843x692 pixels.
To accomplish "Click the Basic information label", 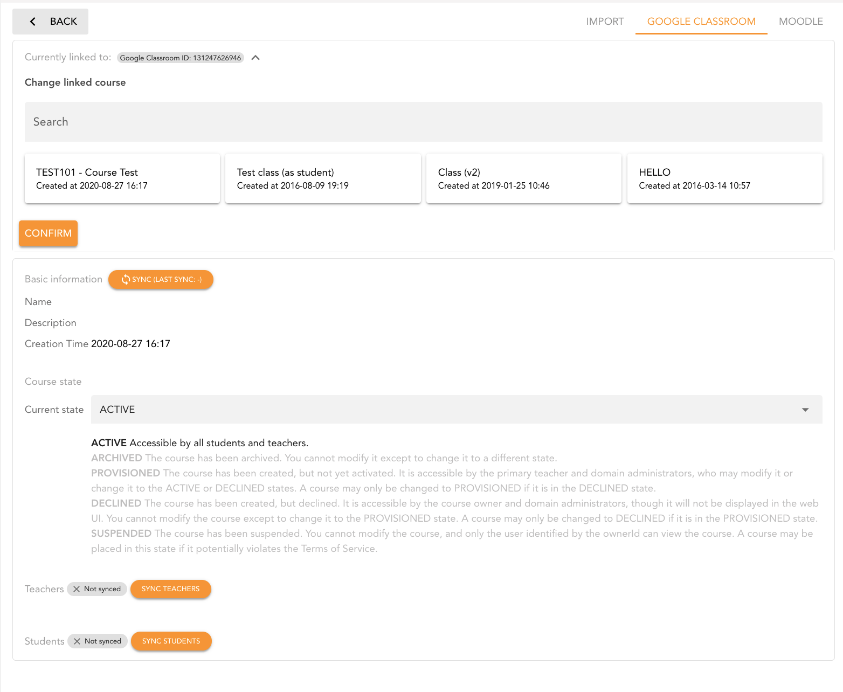I will pyautogui.click(x=64, y=279).
